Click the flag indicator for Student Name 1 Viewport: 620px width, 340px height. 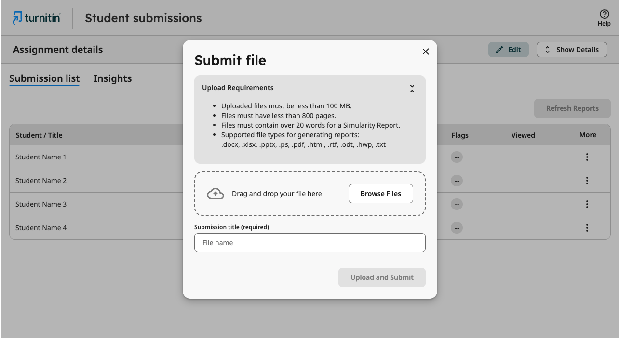click(x=457, y=157)
